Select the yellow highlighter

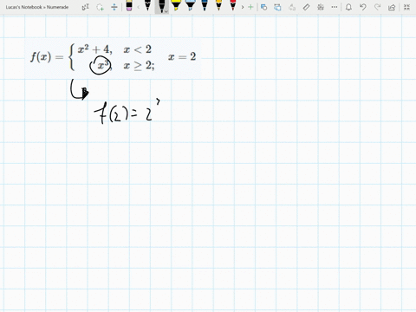pyautogui.click(x=176, y=5)
